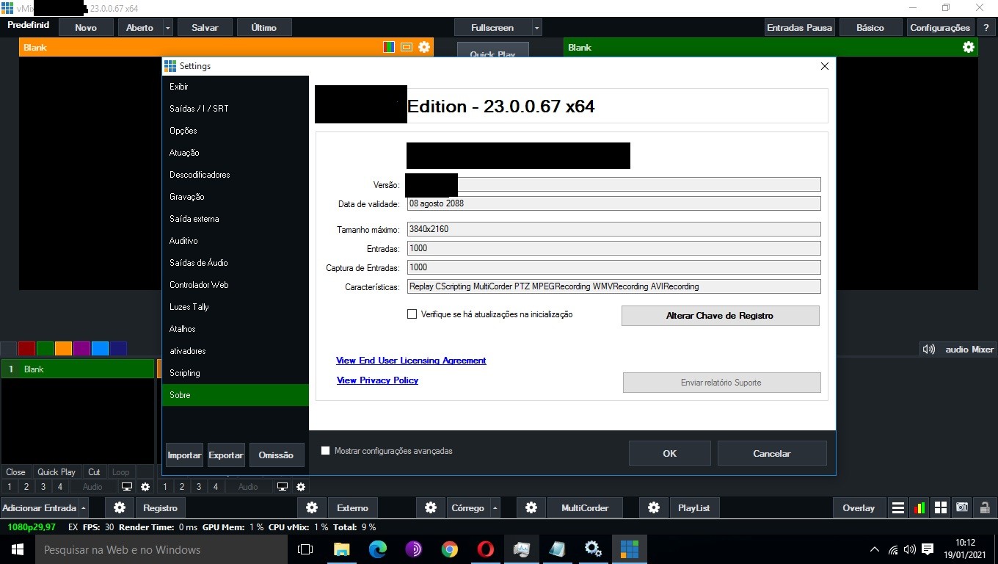998x564 pixels.
Task: Open the green Output bar gear settings
Action: 969,47
